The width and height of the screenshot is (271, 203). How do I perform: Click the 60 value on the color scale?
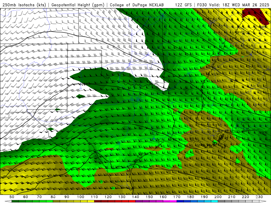(x=26, y=197)
